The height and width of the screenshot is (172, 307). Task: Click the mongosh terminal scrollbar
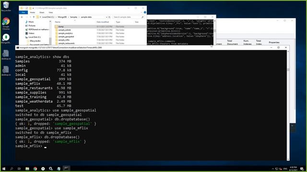(288, 105)
